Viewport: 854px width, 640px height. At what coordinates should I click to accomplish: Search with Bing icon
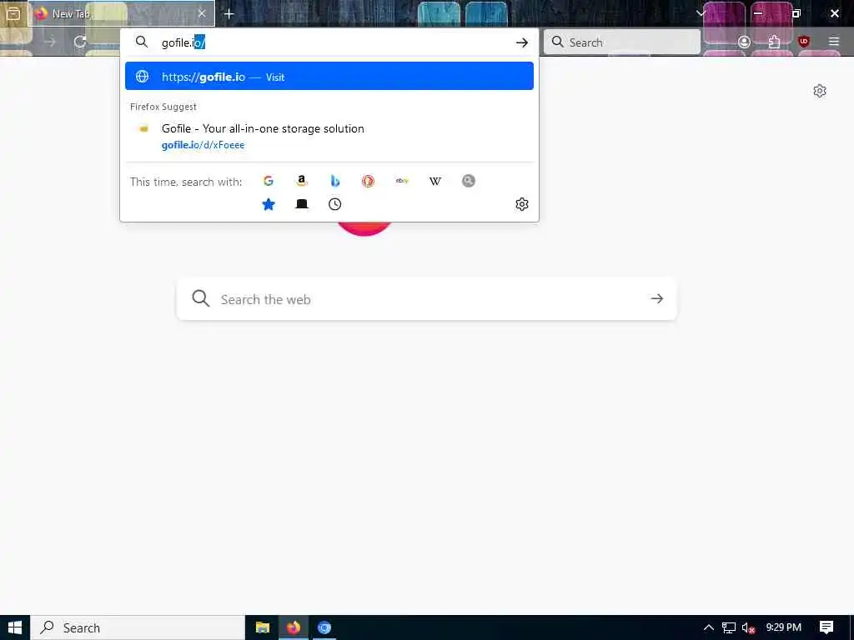[x=335, y=181]
